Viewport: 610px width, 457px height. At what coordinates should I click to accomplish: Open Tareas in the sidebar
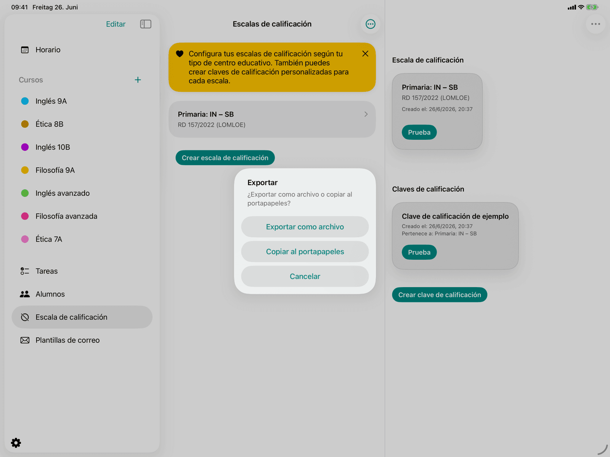point(82,271)
